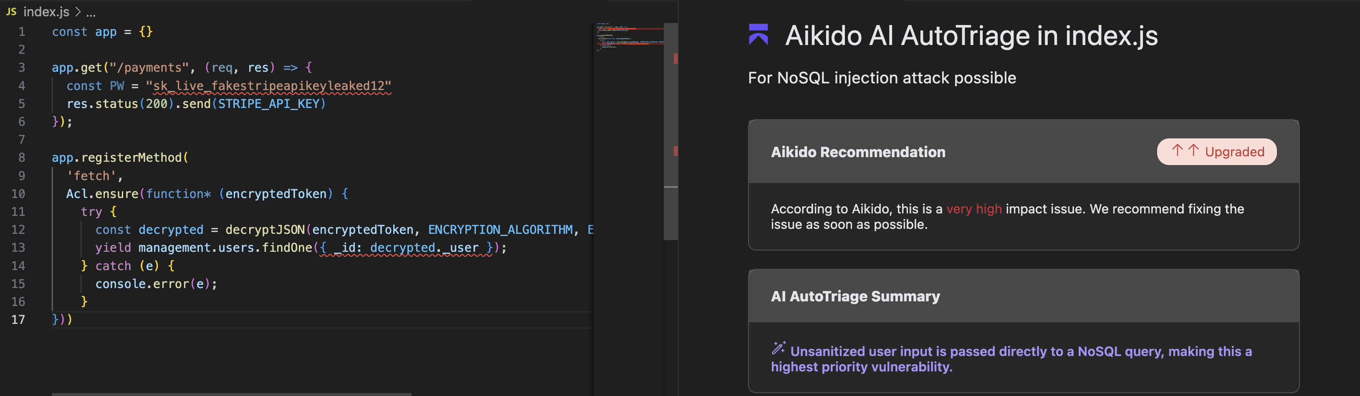
Task: Click line number 17 in the gutter
Action: click(x=18, y=320)
